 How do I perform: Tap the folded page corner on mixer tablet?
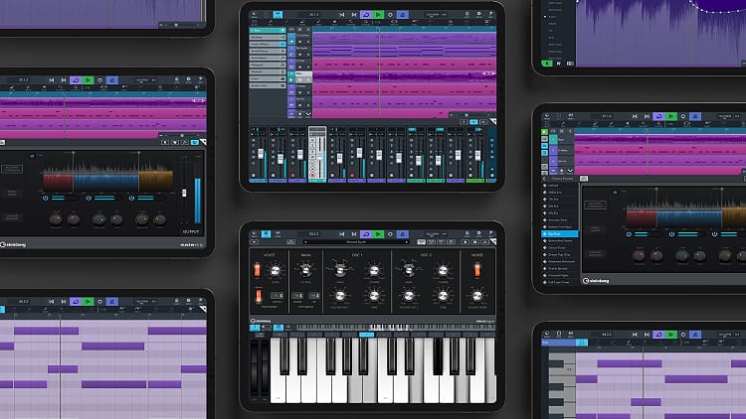[493, 122]
